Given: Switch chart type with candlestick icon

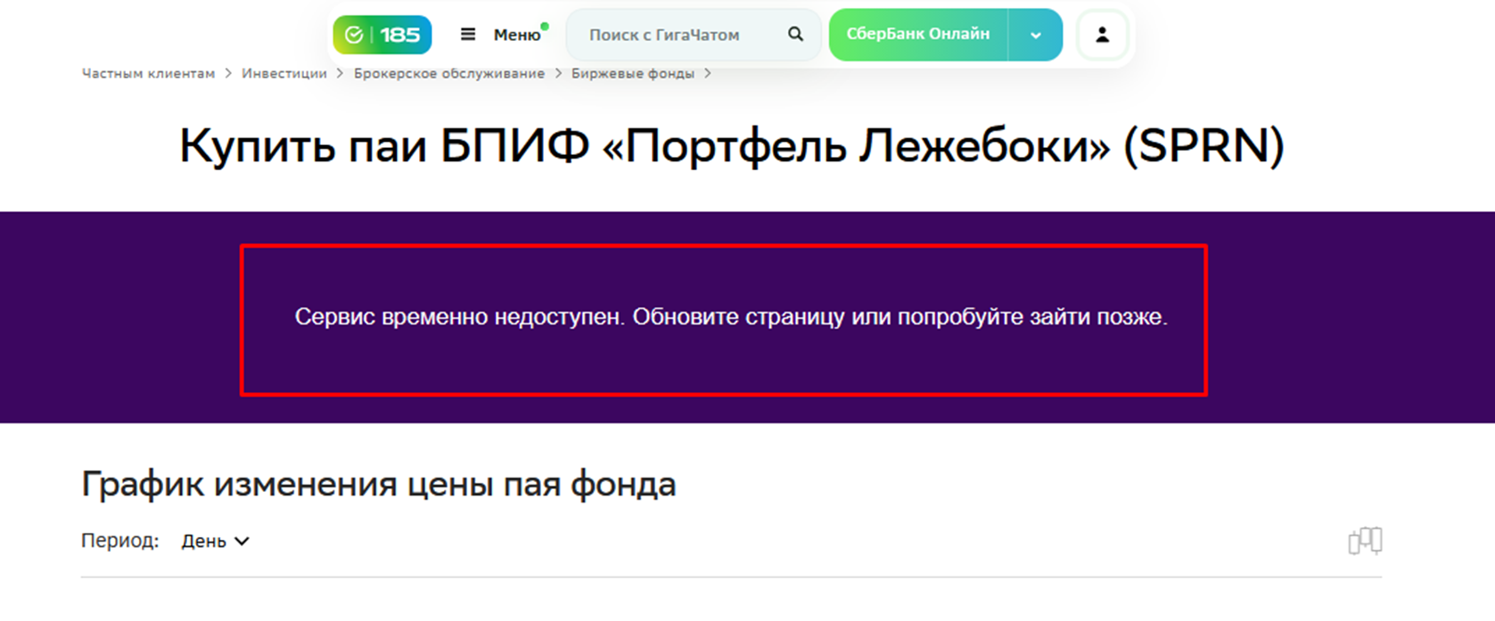Looking at the screenshot, I should 1365,541.
